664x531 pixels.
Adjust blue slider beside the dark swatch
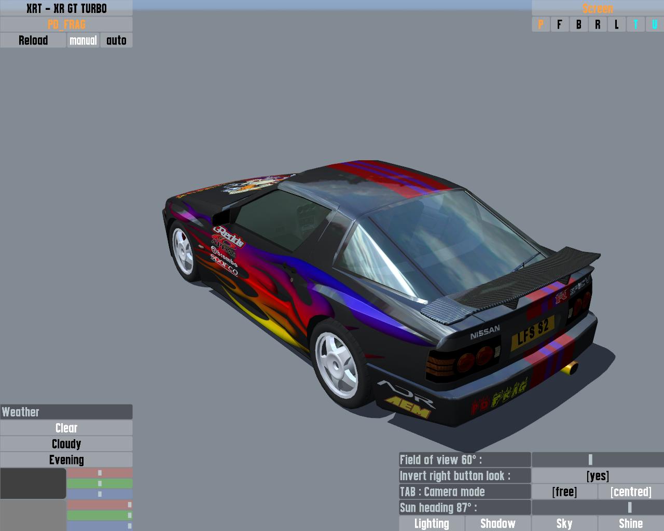coord(100,494)
